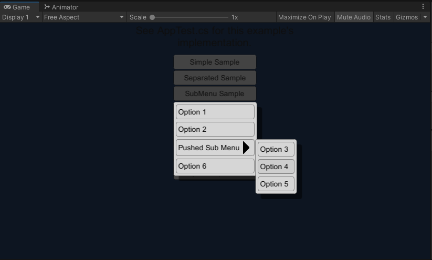Toggle Mute Audio
The image size is (432, 260).
354,17
